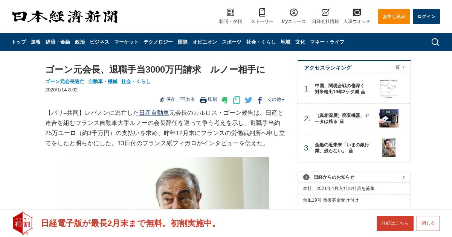
Task: Open the マーケット section
Action: (x=126, y=42)
